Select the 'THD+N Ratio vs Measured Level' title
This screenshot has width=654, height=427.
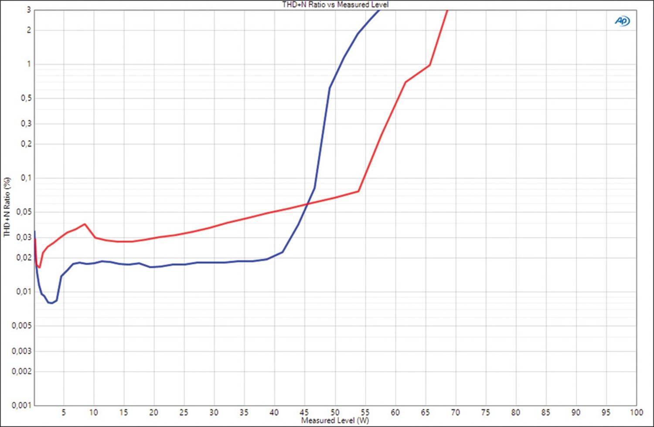[335, 4]
